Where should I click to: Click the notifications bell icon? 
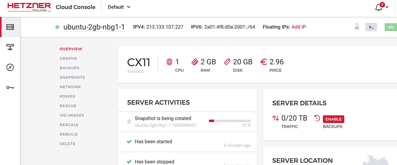(x=379, y=7)
